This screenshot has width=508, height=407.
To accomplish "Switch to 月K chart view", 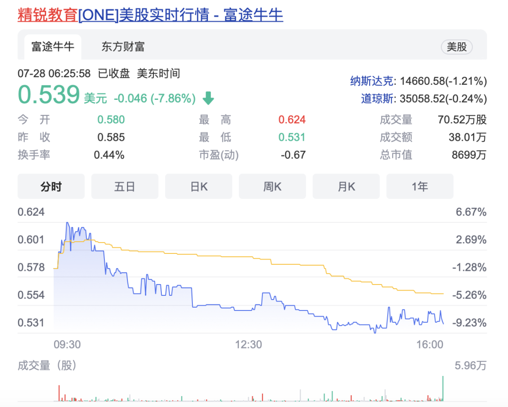I will click(346, 186).
